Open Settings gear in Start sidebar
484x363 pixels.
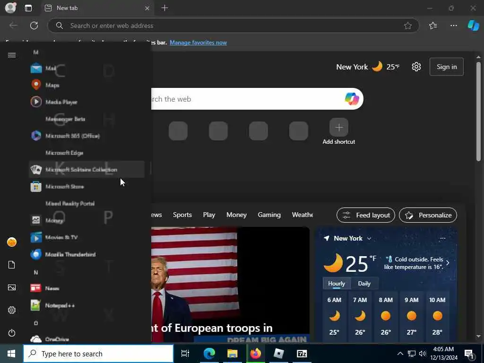click(x=12, y=310)
